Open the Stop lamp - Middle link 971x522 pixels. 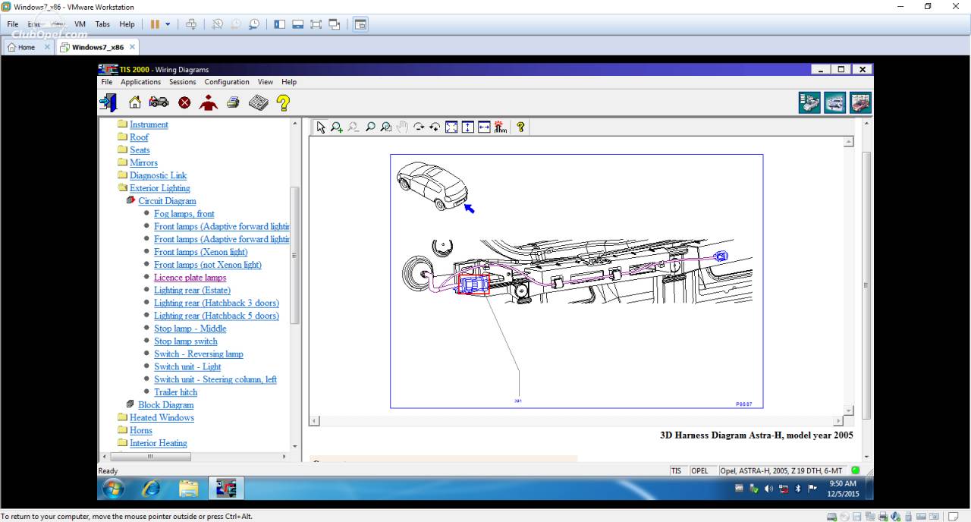[190, 329]
